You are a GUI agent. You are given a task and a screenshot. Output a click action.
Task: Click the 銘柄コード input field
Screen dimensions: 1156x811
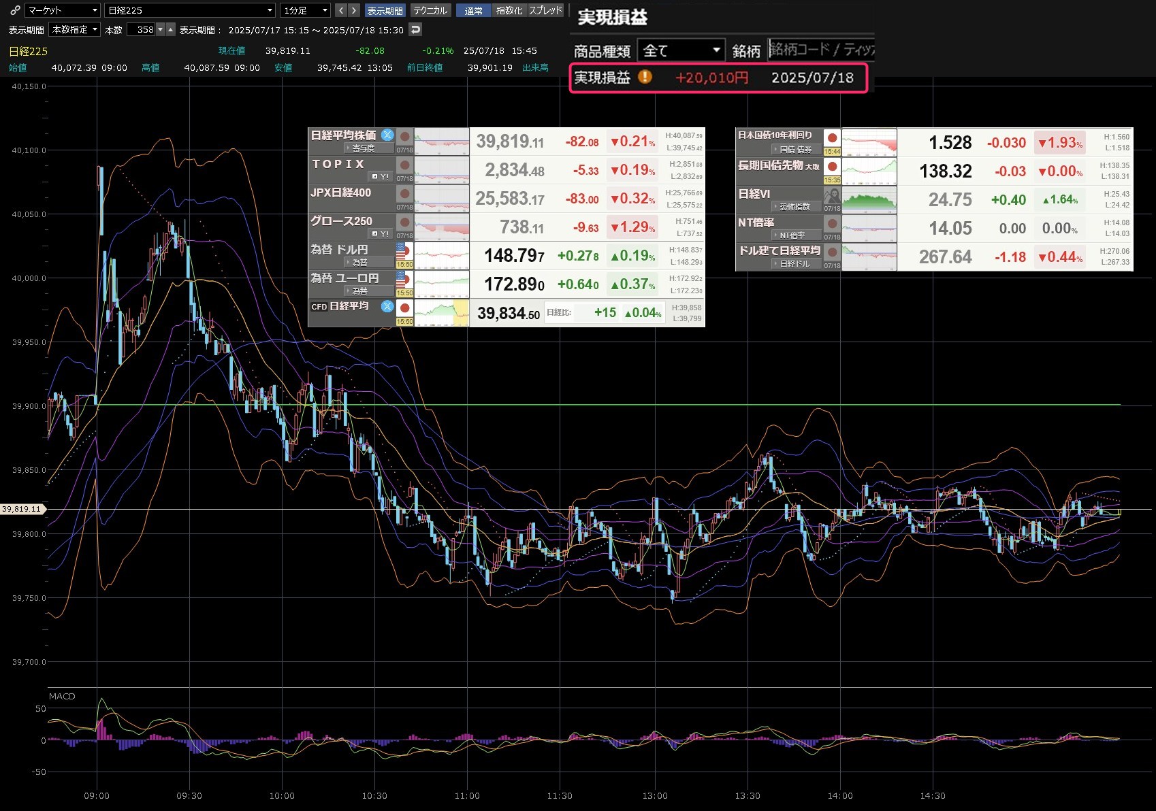[821, 50]
